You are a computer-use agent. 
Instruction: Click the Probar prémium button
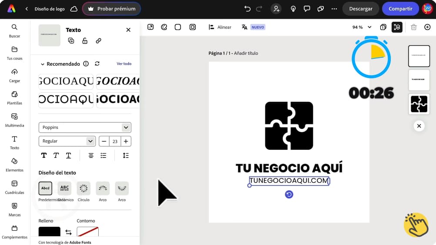[111, 9]
